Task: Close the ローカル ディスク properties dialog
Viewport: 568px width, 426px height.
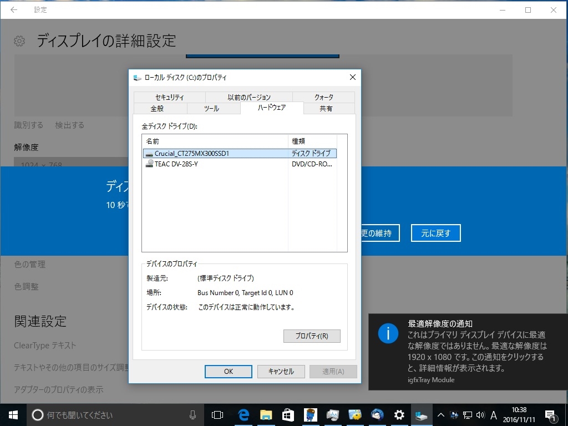Action: click(x=352, y=77)
